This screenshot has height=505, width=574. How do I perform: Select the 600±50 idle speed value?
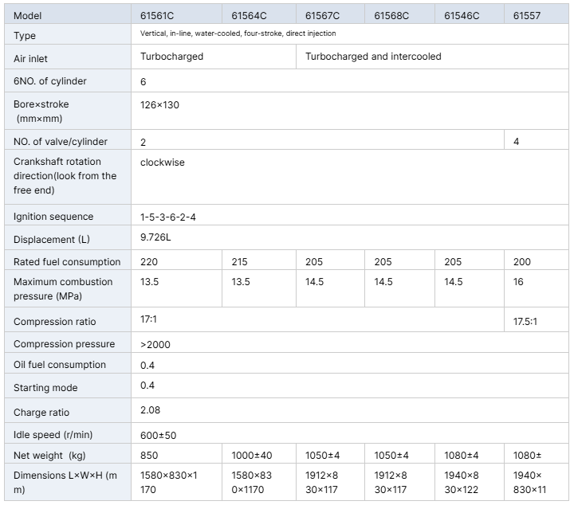(x=158, y=435)
